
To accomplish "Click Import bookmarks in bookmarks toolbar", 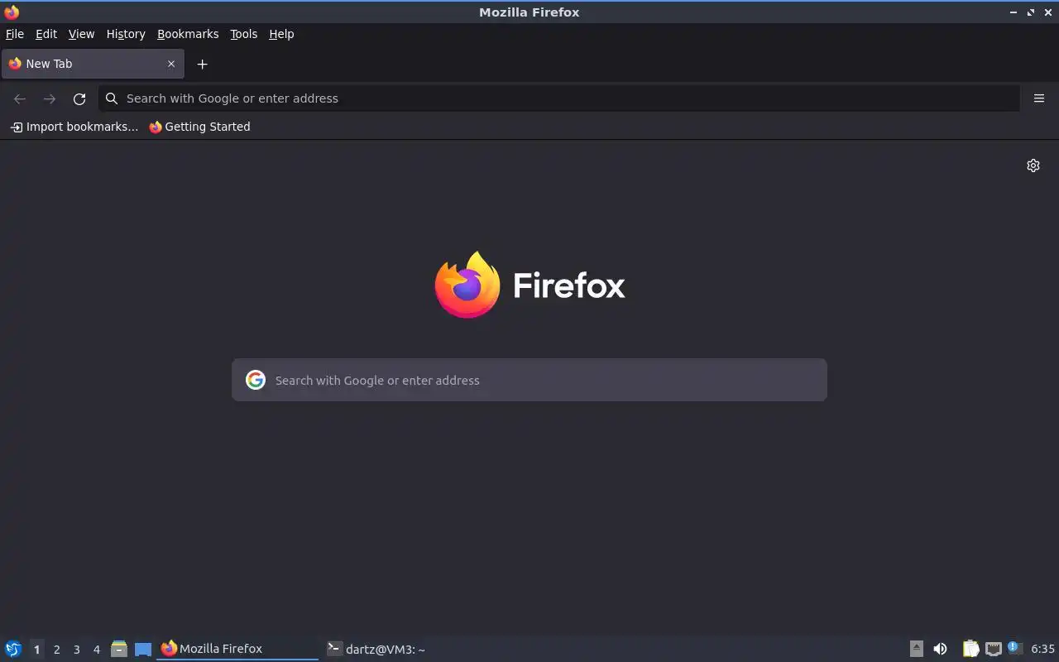I will coord(74,127).
